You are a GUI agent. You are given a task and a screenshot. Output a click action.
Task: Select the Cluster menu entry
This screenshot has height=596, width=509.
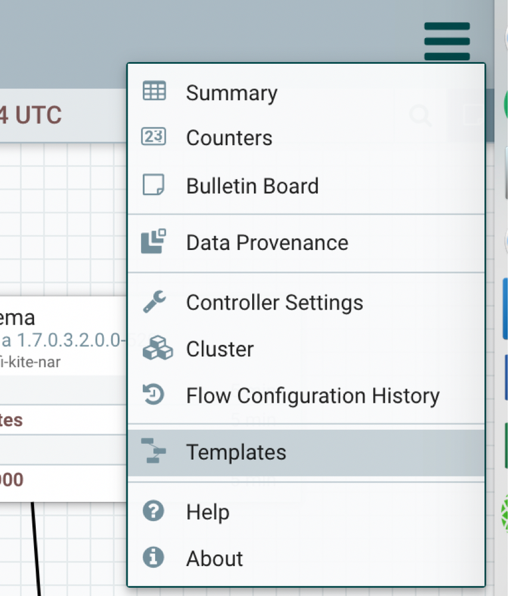point(220,349)
